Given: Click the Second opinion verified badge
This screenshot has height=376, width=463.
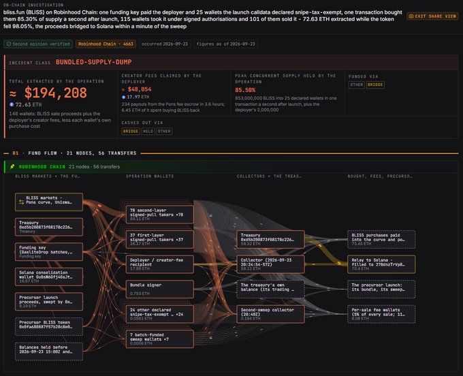Looking at the screenshot, I should point(38,44).
